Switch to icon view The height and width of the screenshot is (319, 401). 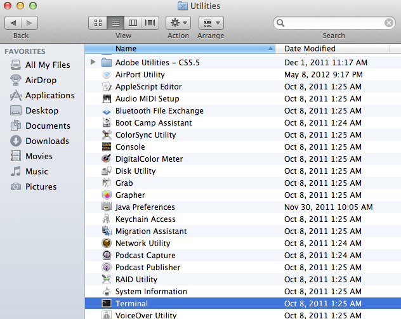(98, 23)
